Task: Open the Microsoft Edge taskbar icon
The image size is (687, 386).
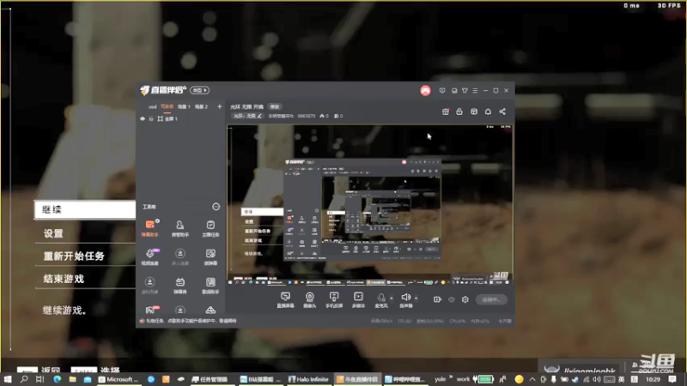Action: (x=58, y=379)
